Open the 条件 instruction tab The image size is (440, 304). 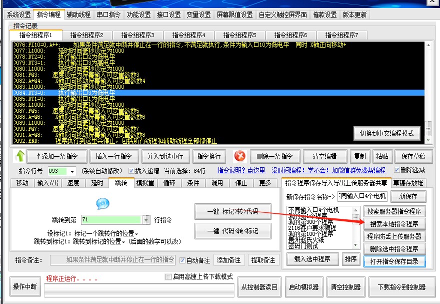193,183
